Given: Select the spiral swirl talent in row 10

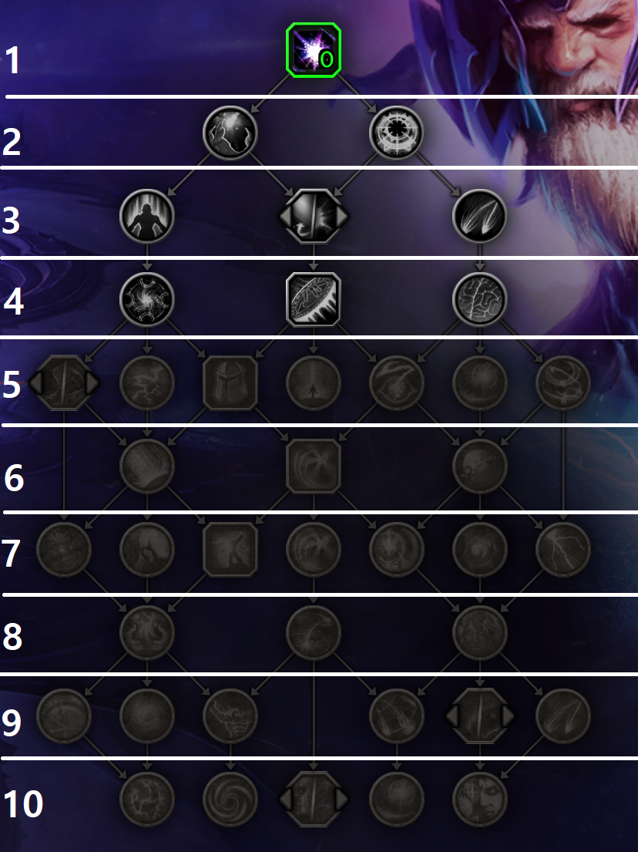Looking at the screenshot, I should point(230,799).
